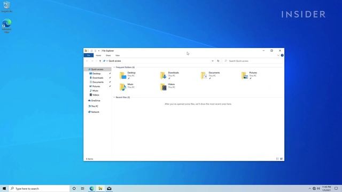Open Cortana from the taskbar

[x=74, y=188]
